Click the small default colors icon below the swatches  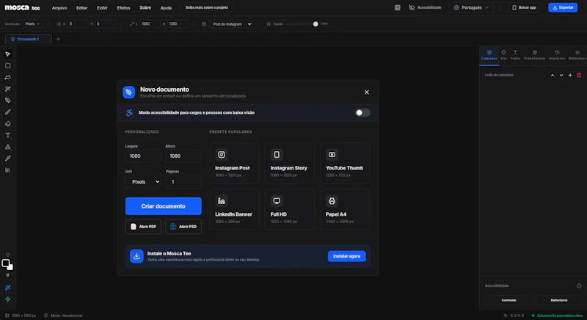point(8,275)
